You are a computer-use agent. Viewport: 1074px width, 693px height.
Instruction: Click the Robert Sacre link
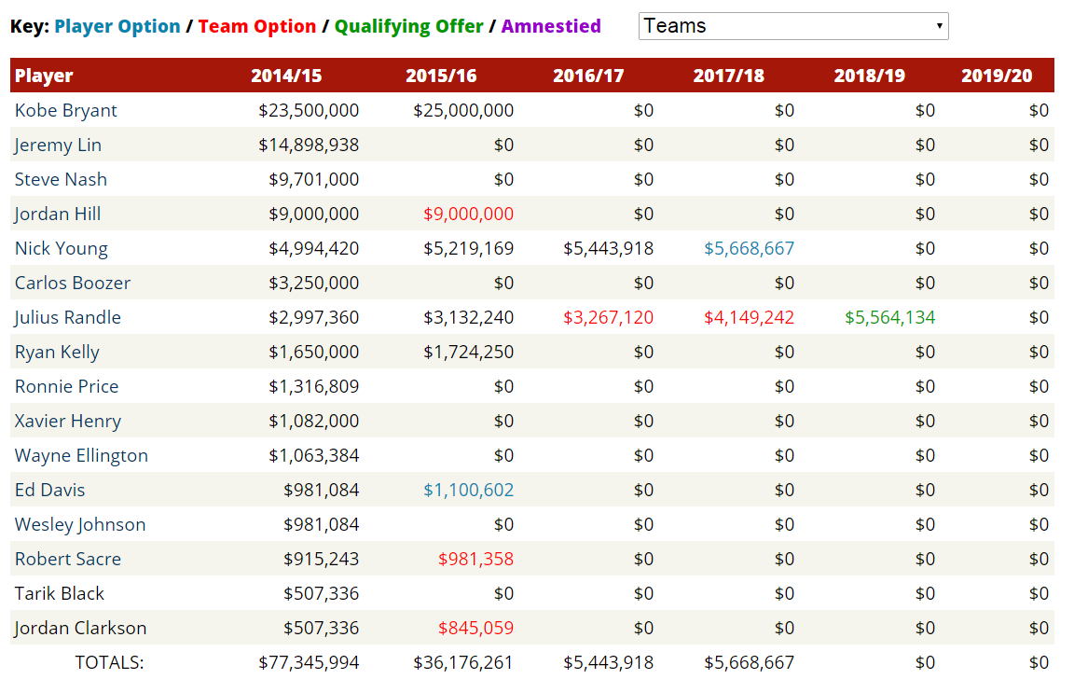(68, 559)
